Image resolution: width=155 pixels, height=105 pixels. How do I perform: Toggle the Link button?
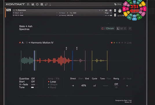tap(129, 43)
